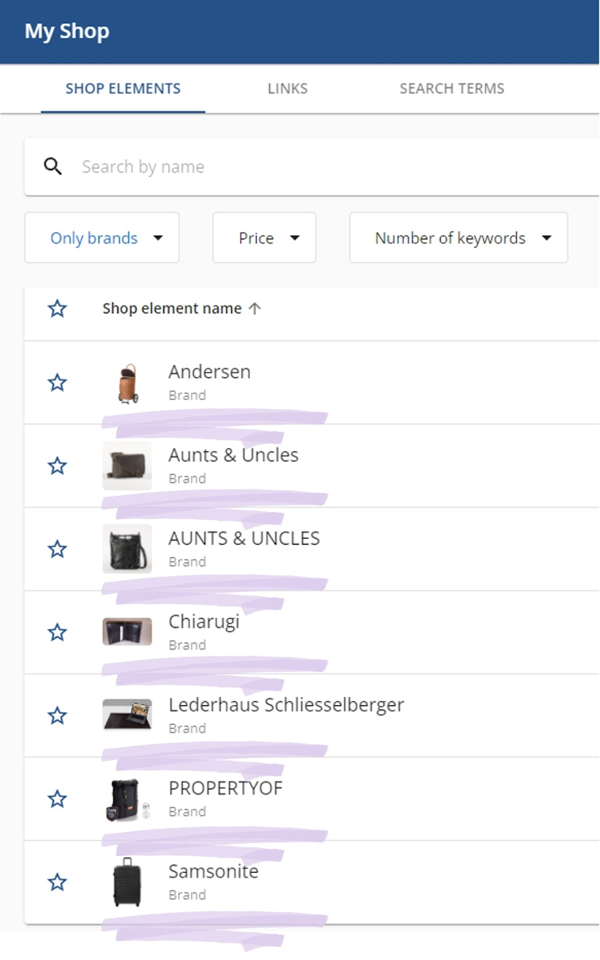
Task: Toggle the header favorite star
Action: (57, 309)
